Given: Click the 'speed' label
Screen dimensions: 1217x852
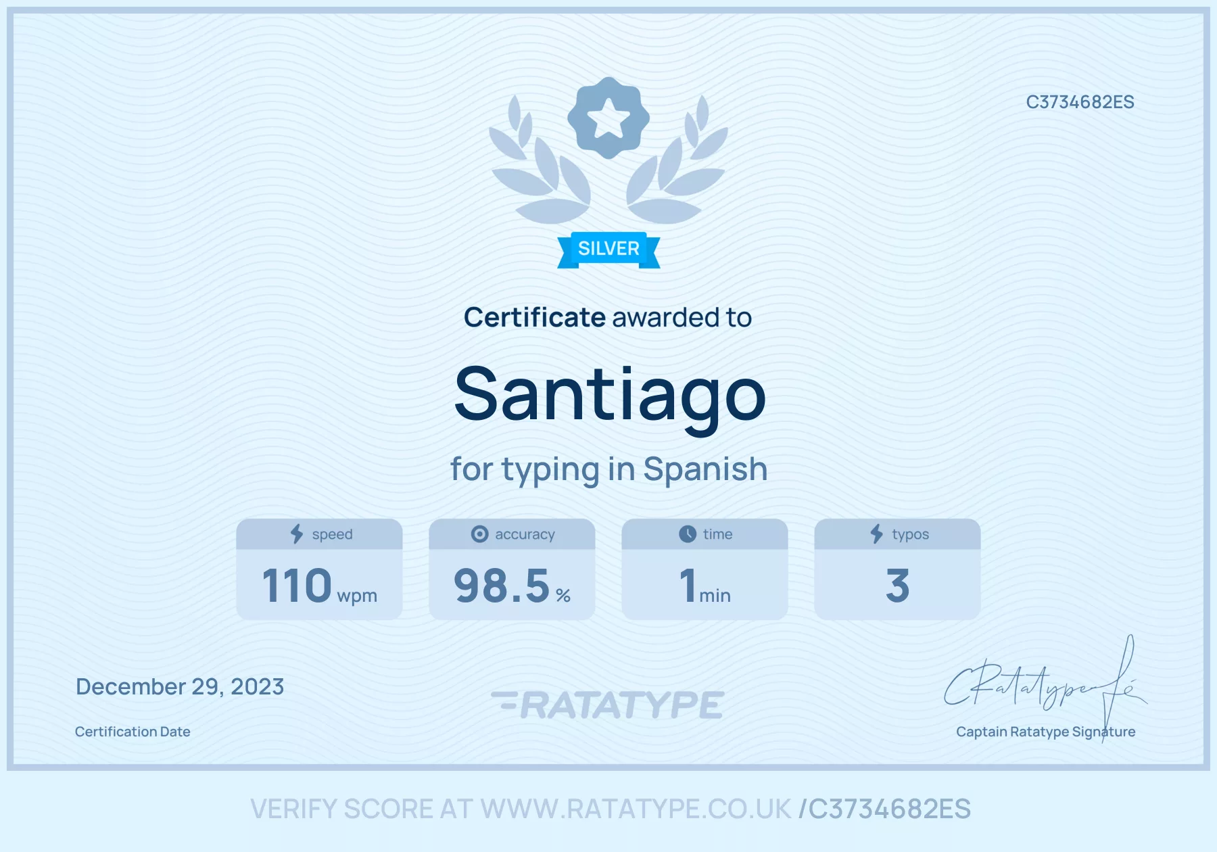Looking at the screenshot, I should click(x=332, y=535).
